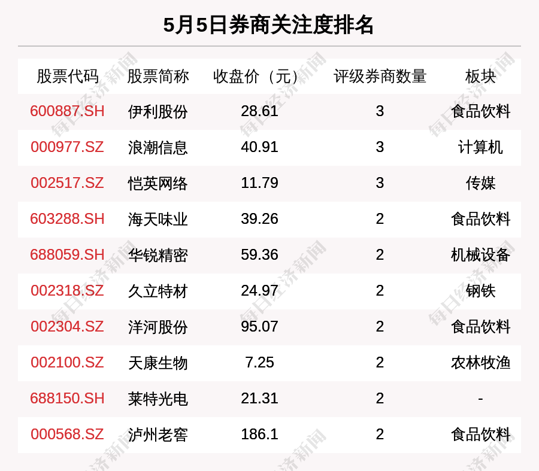Click 食品饮料 sector in 泸州老窖 row
Image resolution: width=539 pixels, height=471 pixels.
480,435
